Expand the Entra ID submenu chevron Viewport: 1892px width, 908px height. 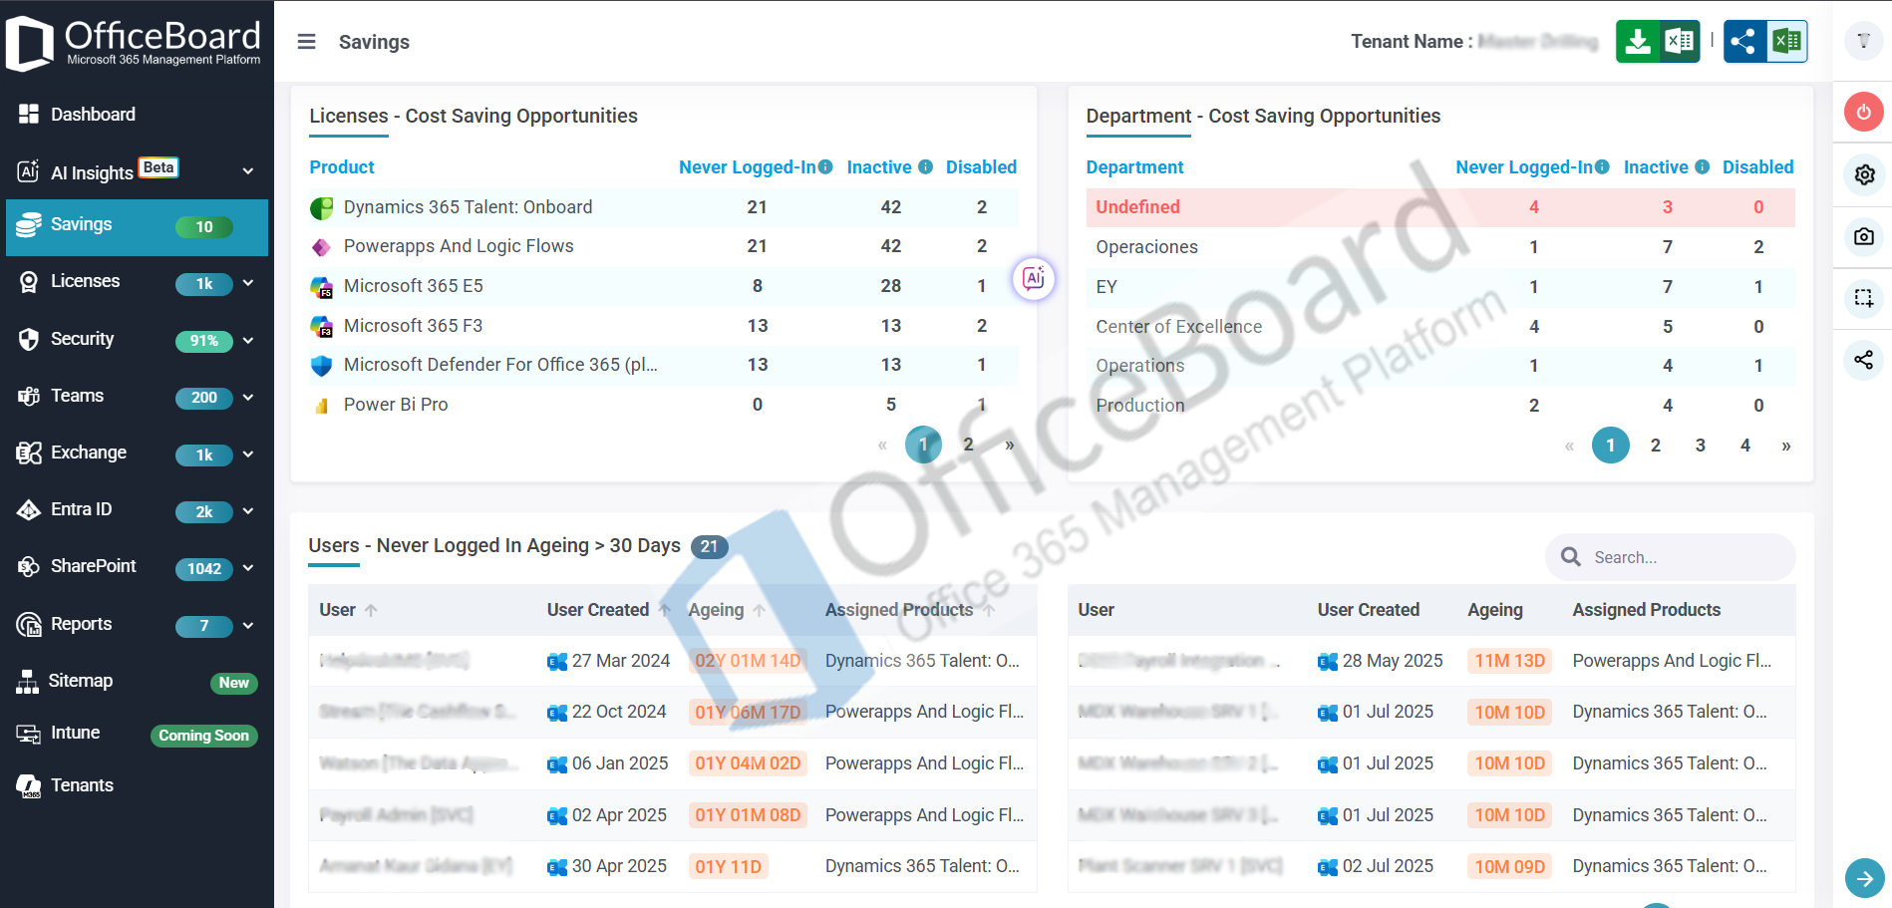(248, 510)
